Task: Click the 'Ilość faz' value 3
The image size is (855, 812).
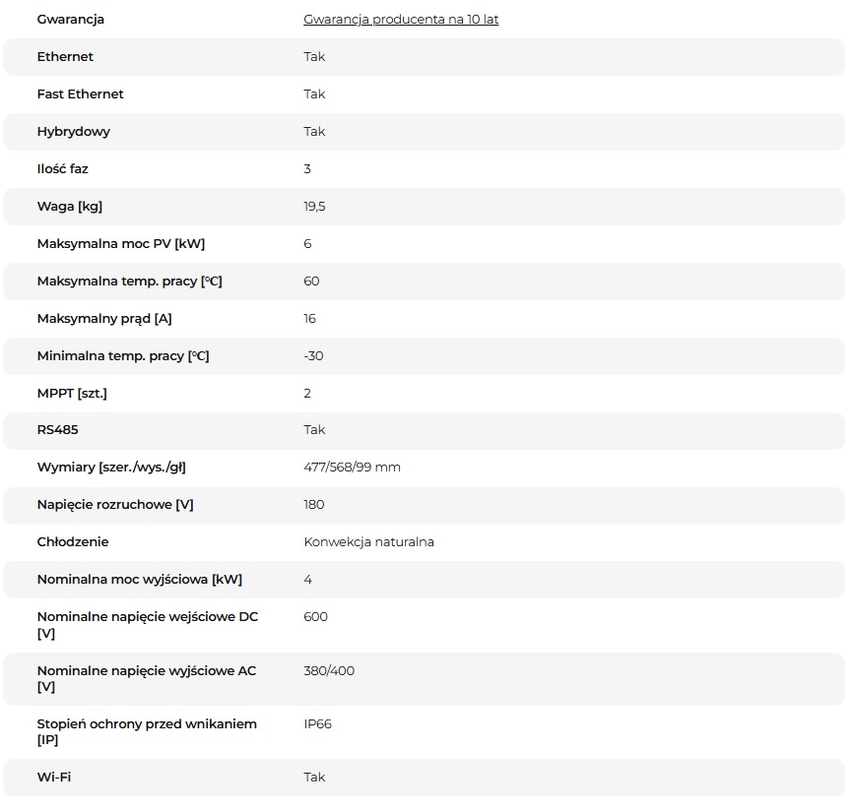Action: point(307,169)
